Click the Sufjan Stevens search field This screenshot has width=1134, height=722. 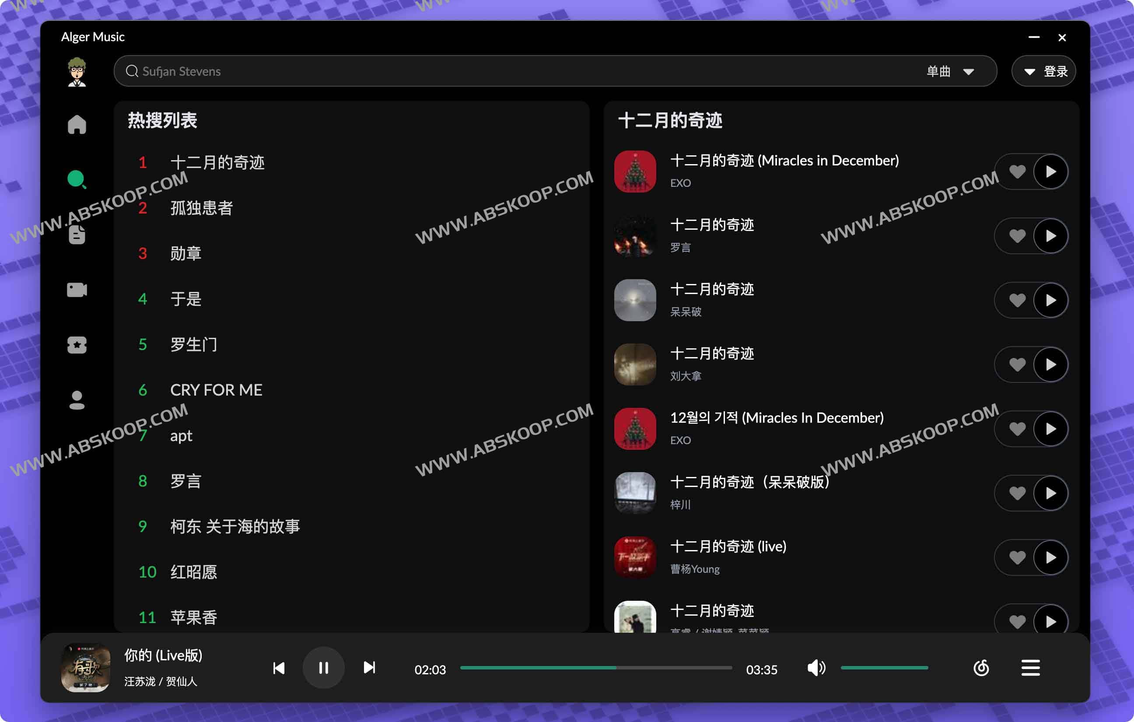click(471, 72)
